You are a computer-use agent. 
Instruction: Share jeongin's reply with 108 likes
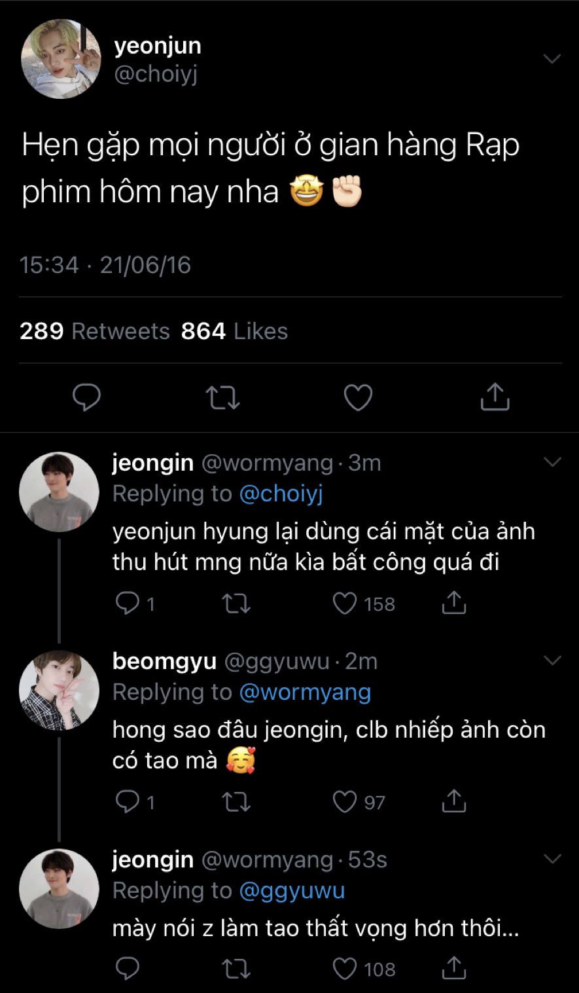(x=453, y=969)
